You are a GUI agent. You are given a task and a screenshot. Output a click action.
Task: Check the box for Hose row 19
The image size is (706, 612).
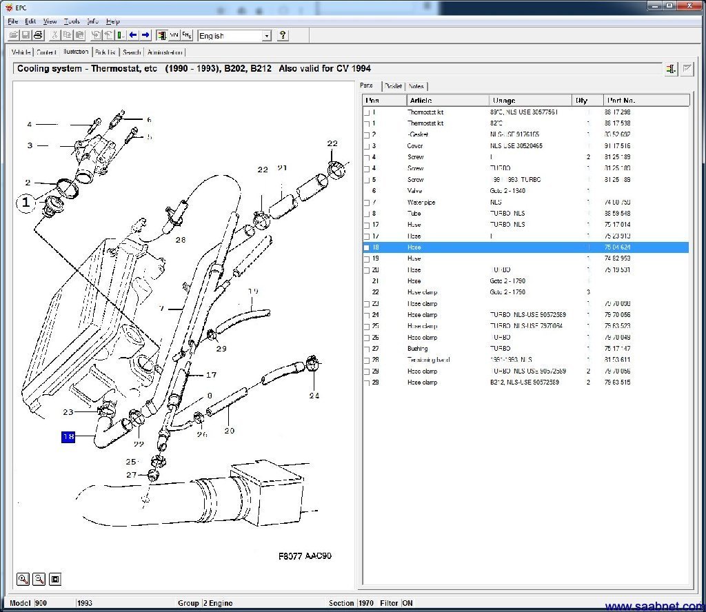[367, 259]
